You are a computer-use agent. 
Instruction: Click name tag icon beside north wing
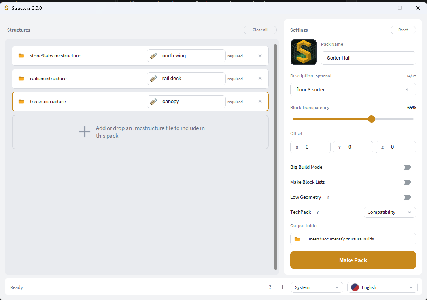coord(153,56)
